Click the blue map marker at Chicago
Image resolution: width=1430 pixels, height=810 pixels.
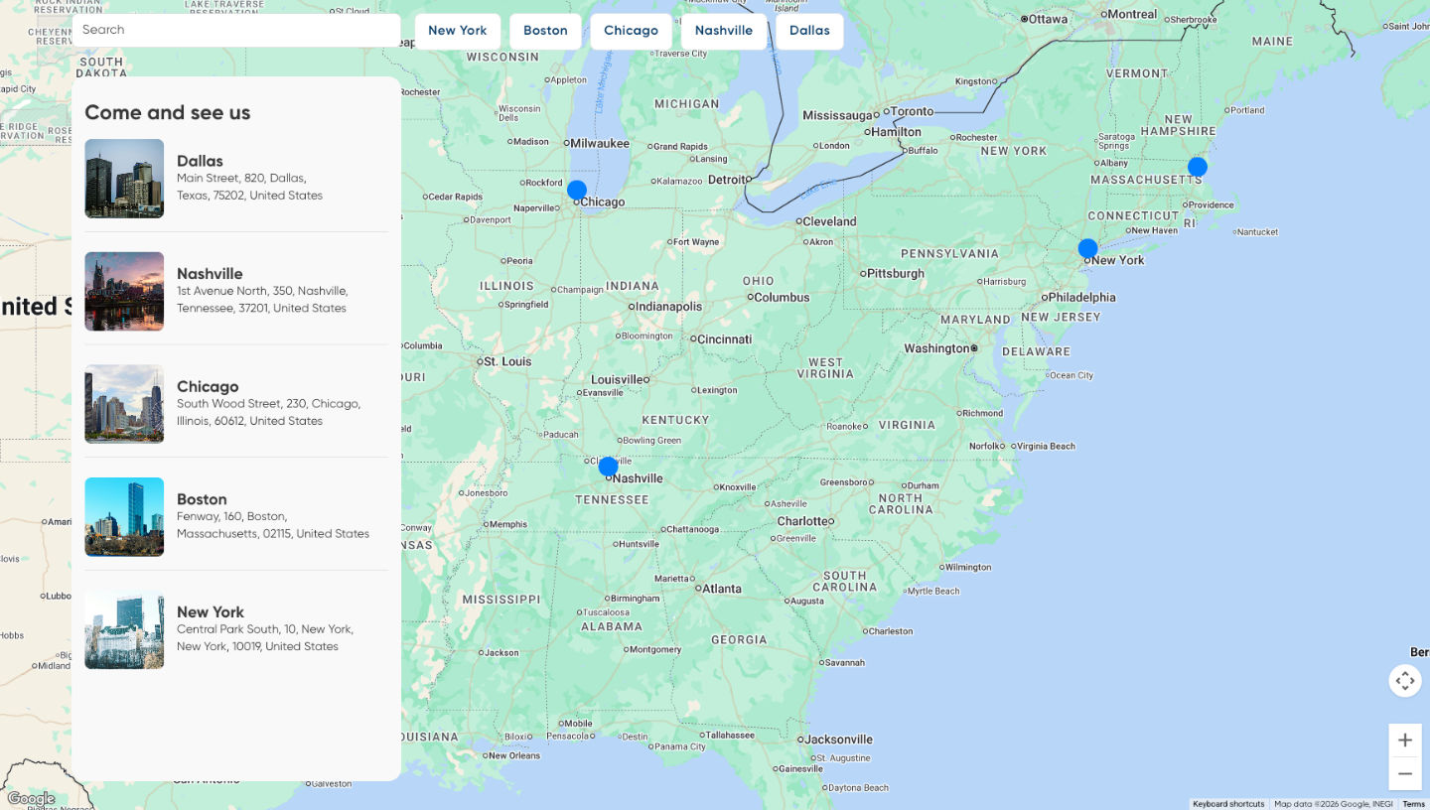click(576, 190)
